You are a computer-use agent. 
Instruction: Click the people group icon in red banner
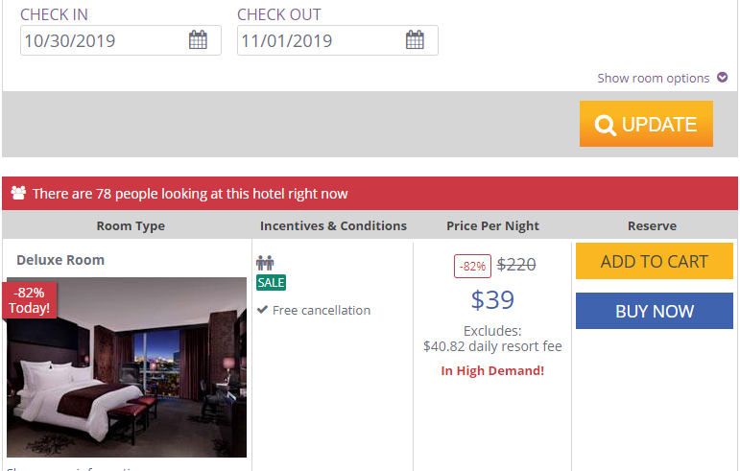18,193
